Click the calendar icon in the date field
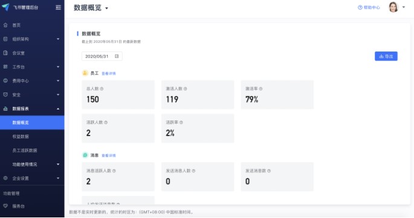Image resolution: width=414 pixels, height=218 pixels. (117, 56)
